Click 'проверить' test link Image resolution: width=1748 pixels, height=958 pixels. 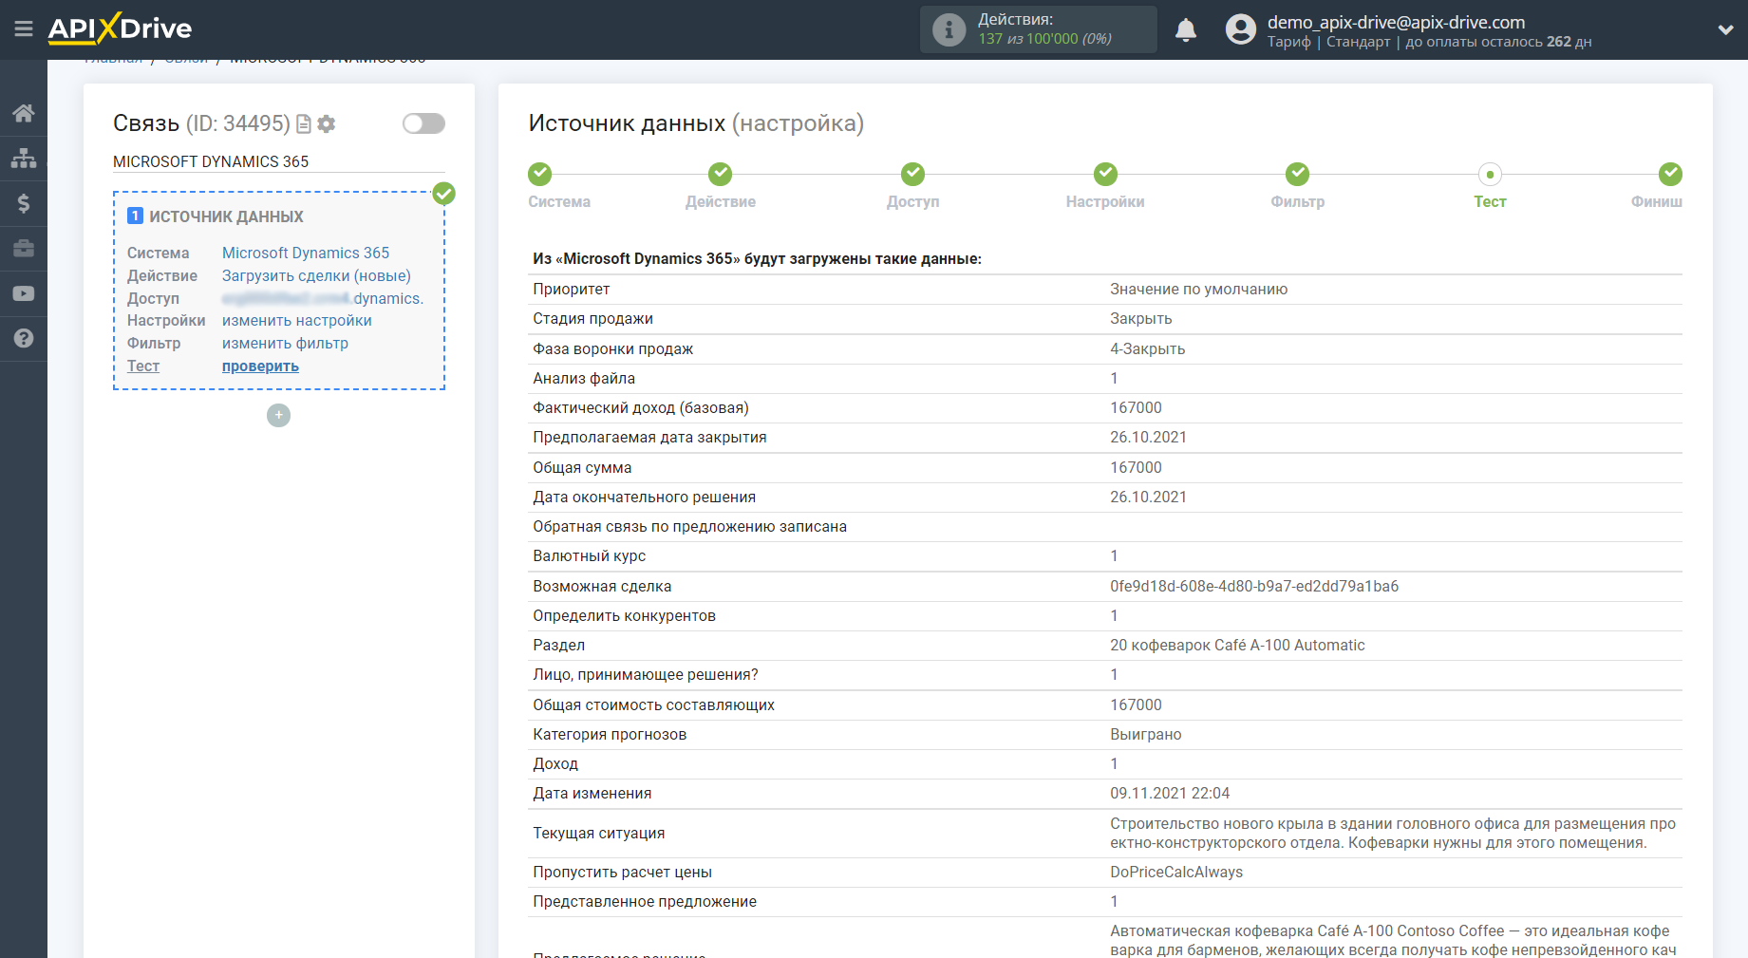(x=260, y=366)
